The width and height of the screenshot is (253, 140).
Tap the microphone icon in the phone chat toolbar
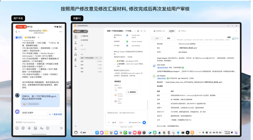coord(29,128)
